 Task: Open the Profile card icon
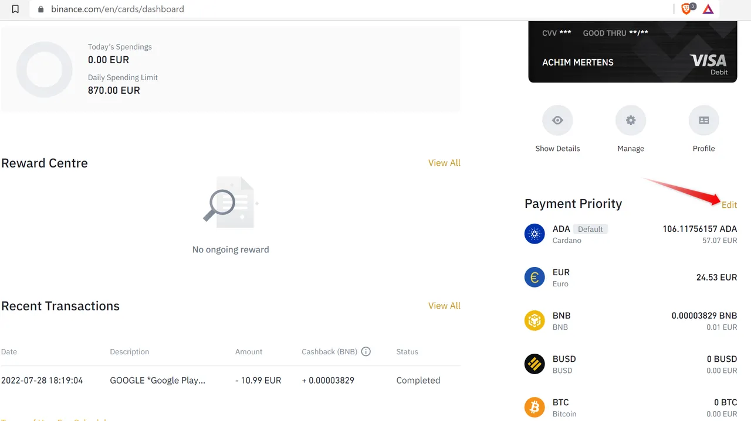(703, 120)
